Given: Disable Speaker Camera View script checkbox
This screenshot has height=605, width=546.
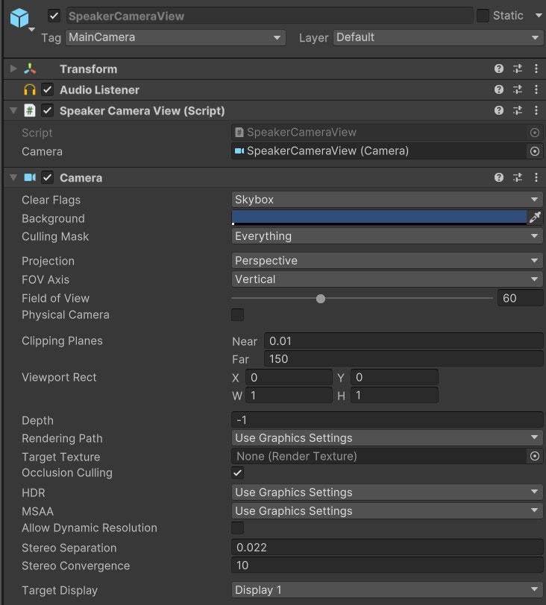Looking at the screenshot, I should pos(47,111).
